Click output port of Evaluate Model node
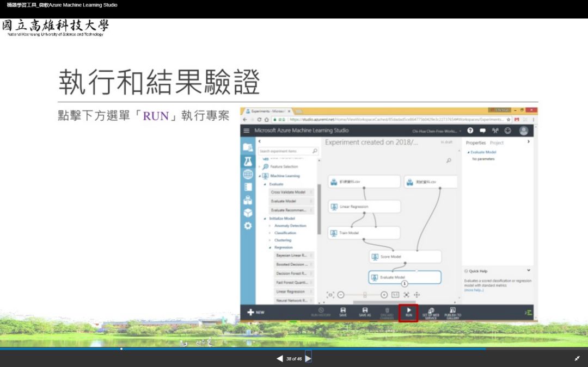 click(x=405, y=284)
